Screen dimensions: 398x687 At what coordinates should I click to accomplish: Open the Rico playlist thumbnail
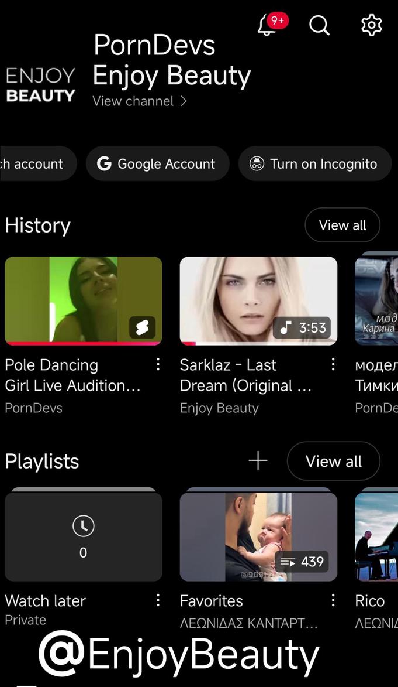[376, 535]
